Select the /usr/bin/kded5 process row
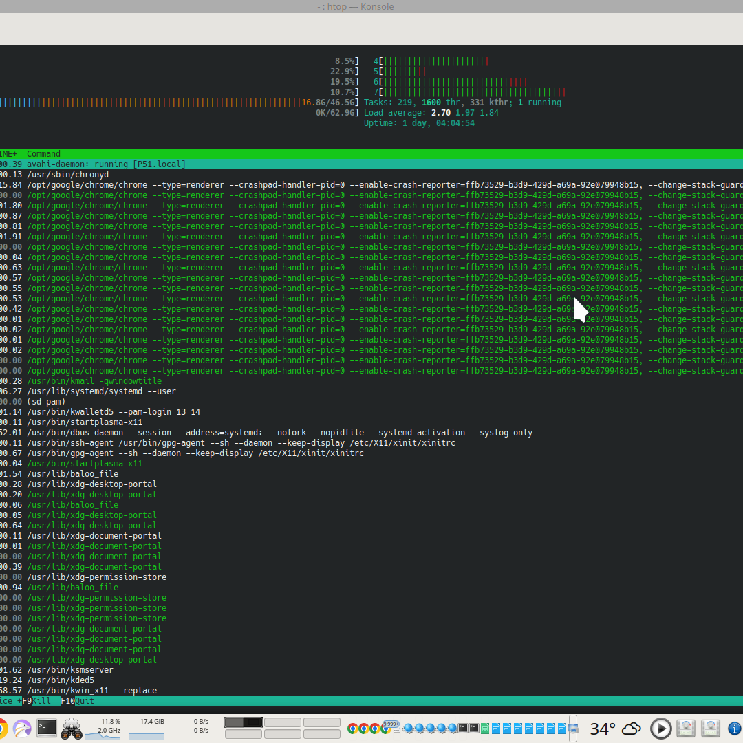This screenshot has height=743, width=743. coord(371,680)
